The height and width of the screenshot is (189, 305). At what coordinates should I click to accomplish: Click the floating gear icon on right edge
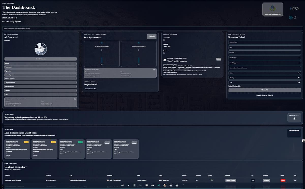click(303, 141)
